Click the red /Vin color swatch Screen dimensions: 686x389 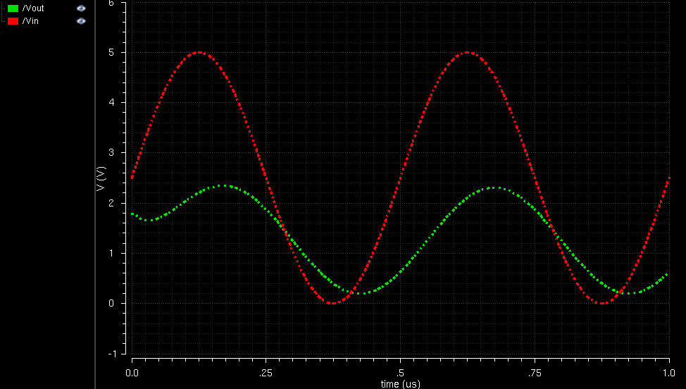tap(13, 21)
